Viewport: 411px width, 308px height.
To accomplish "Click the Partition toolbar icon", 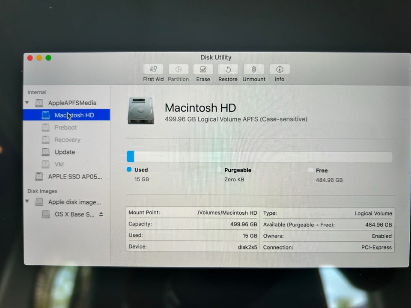I will click(x=178, y=69).
